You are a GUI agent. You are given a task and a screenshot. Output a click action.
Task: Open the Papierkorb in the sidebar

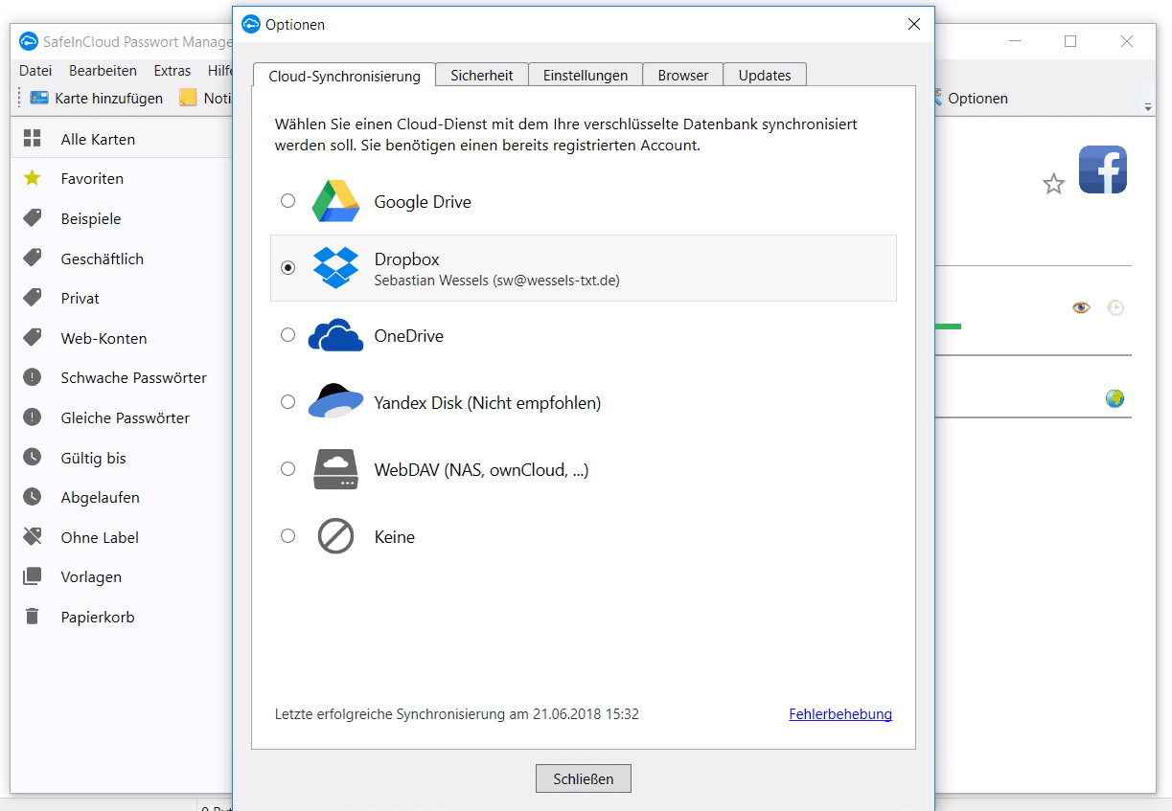(121, 617)
